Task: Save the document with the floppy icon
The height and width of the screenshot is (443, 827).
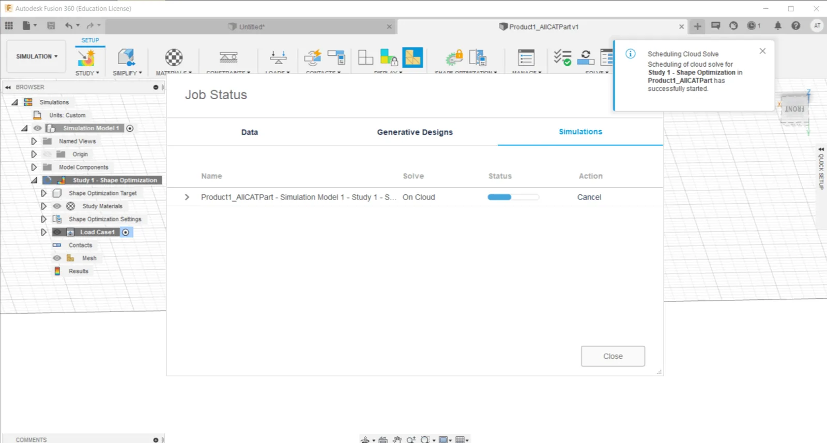Action: (51, 25)
